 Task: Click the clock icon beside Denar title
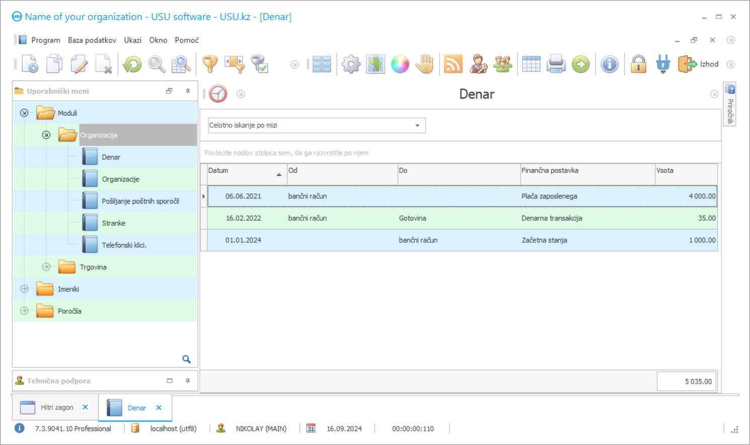tap(218, 94)
